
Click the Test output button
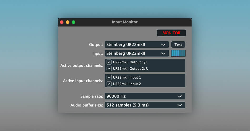tap(178, 45)
